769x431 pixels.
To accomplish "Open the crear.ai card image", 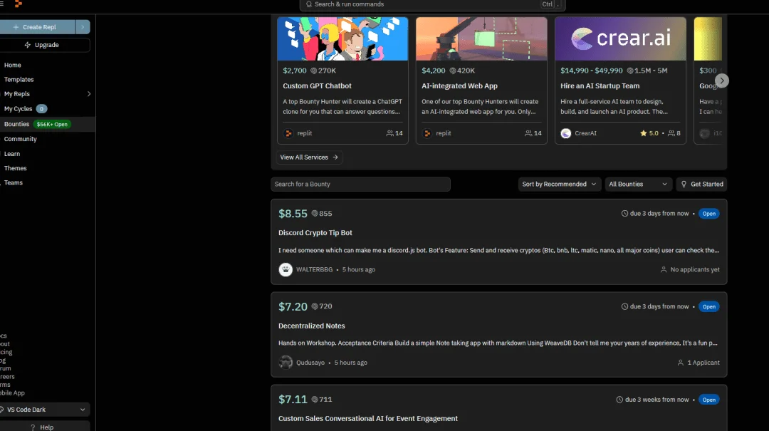I will (620, 38).
